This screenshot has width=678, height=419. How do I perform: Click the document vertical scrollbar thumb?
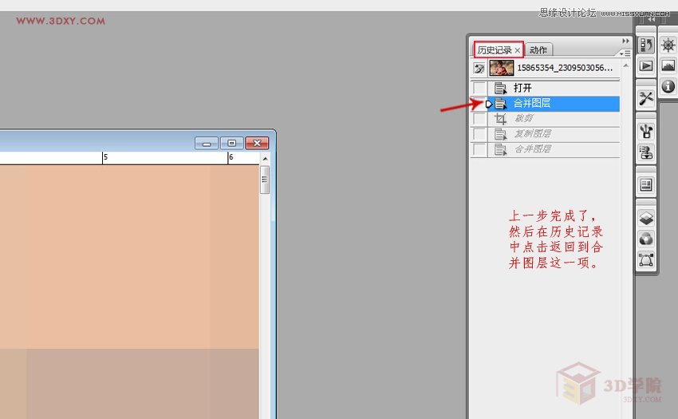coord(265,180)
